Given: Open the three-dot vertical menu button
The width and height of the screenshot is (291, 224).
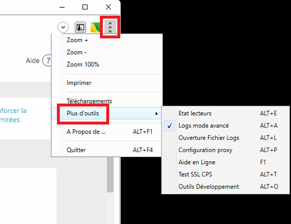Looking at the screenshot, I should (110, 27).
